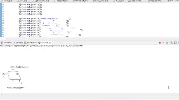
Task: Click the Console tab monitor icon
Action: coord(39,42)
